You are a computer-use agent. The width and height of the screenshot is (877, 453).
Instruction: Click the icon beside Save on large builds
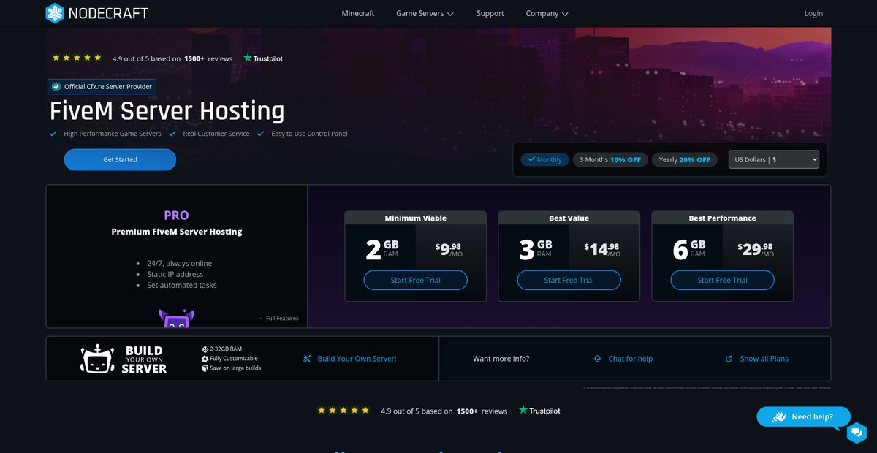205,368
